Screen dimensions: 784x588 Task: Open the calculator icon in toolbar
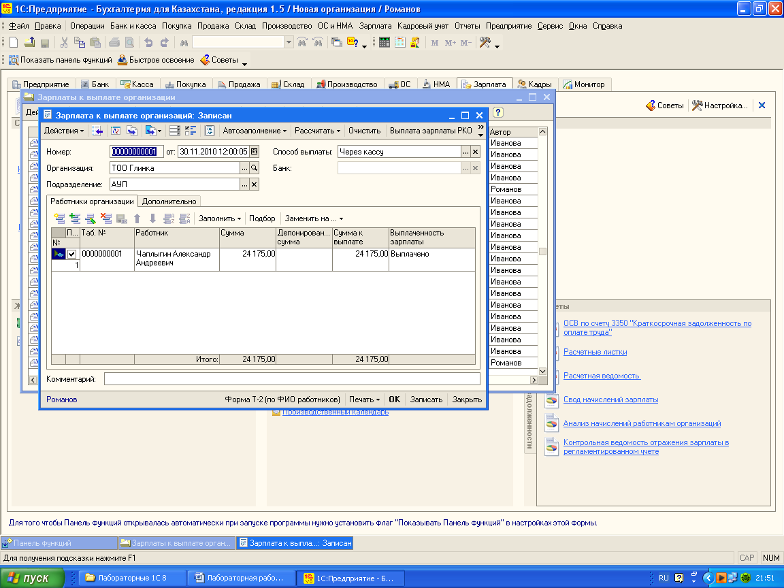(384, 42)
